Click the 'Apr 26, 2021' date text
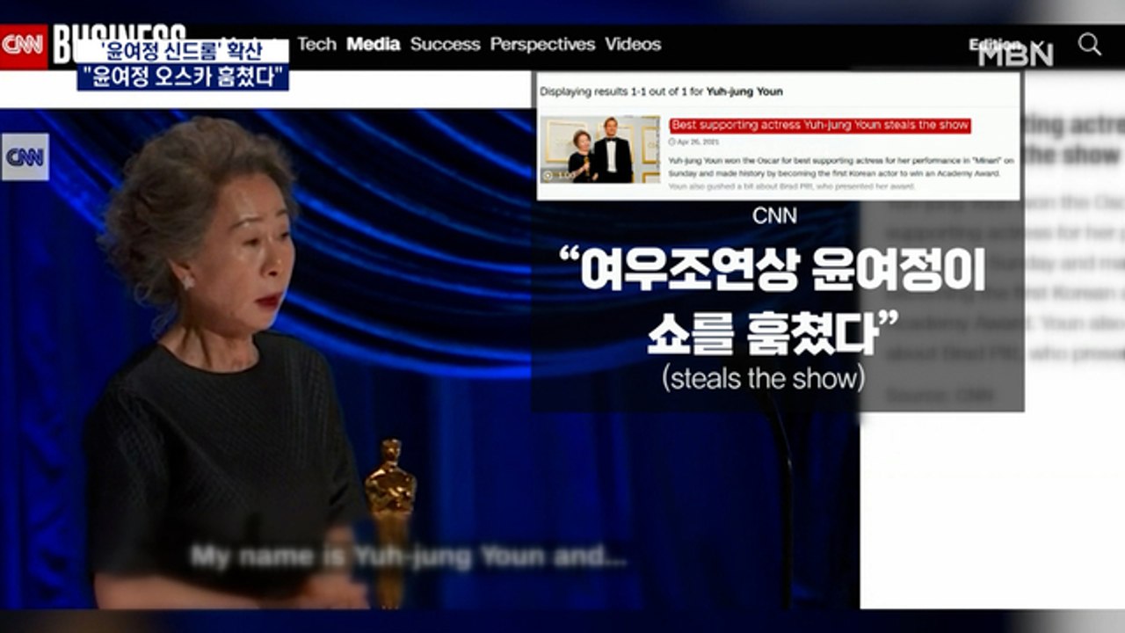Image resolution: width=1125 pixels, height=633 pixels. click(697, 142)
